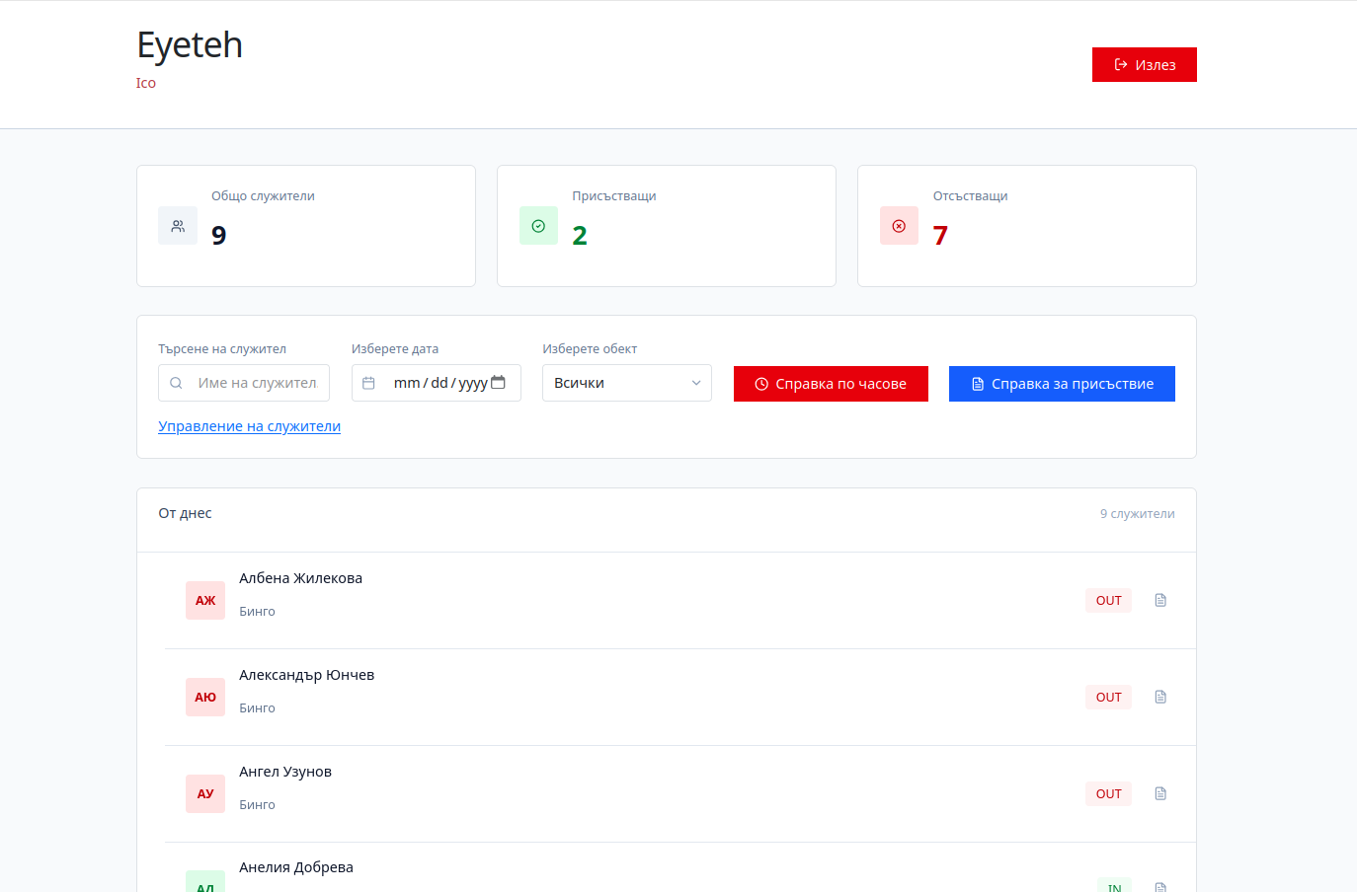This screenshot has width=1357, height=892.
Task: Click the 9 служители count label
Action: (1138, 514)
